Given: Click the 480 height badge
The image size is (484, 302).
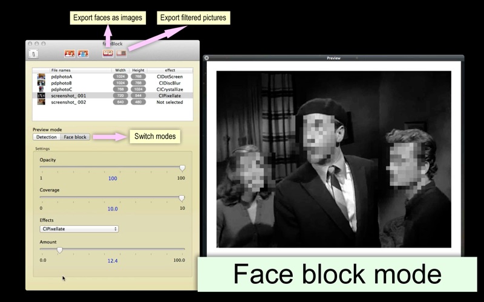Looking at the screenshot, I should [x=139, y=102].
